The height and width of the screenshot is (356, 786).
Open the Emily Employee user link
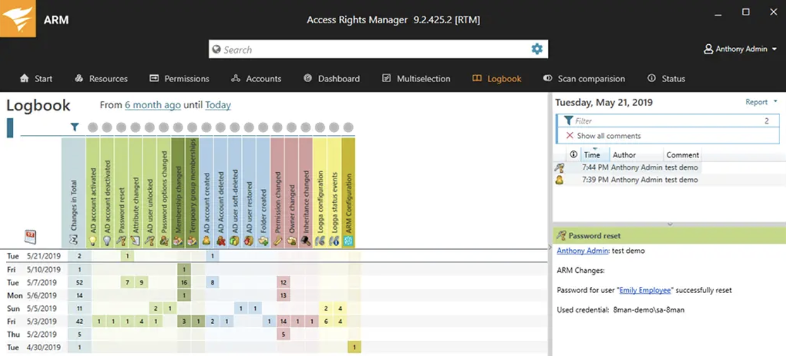point(645,290)
